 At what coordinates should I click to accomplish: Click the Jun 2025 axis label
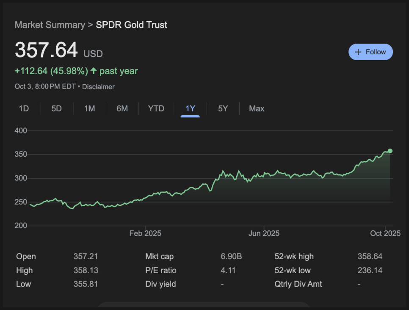pyautogui.click(x=264, y=233)
